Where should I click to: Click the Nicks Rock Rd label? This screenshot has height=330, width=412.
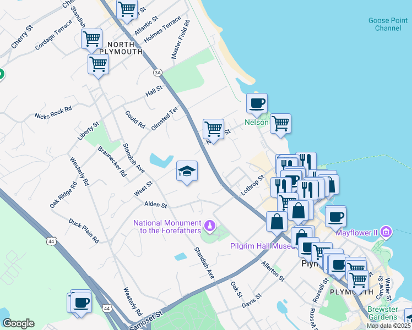pyautogui.click(x=53, y=113)
